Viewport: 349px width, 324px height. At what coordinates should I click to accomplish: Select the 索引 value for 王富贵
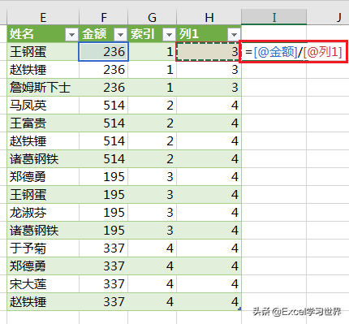[152, 123]
